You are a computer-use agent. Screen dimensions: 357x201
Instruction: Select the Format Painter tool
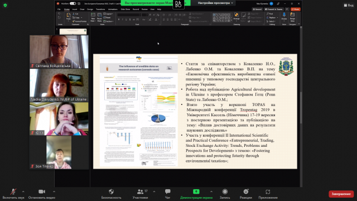coord(79,21)
